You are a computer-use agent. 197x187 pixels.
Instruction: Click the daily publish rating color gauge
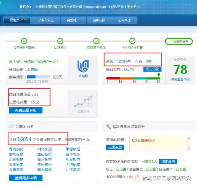click(x=133, y=78)
